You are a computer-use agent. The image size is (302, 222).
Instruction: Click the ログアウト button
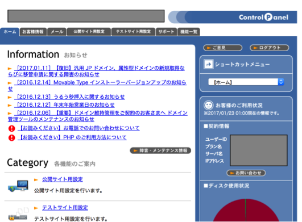269,48
